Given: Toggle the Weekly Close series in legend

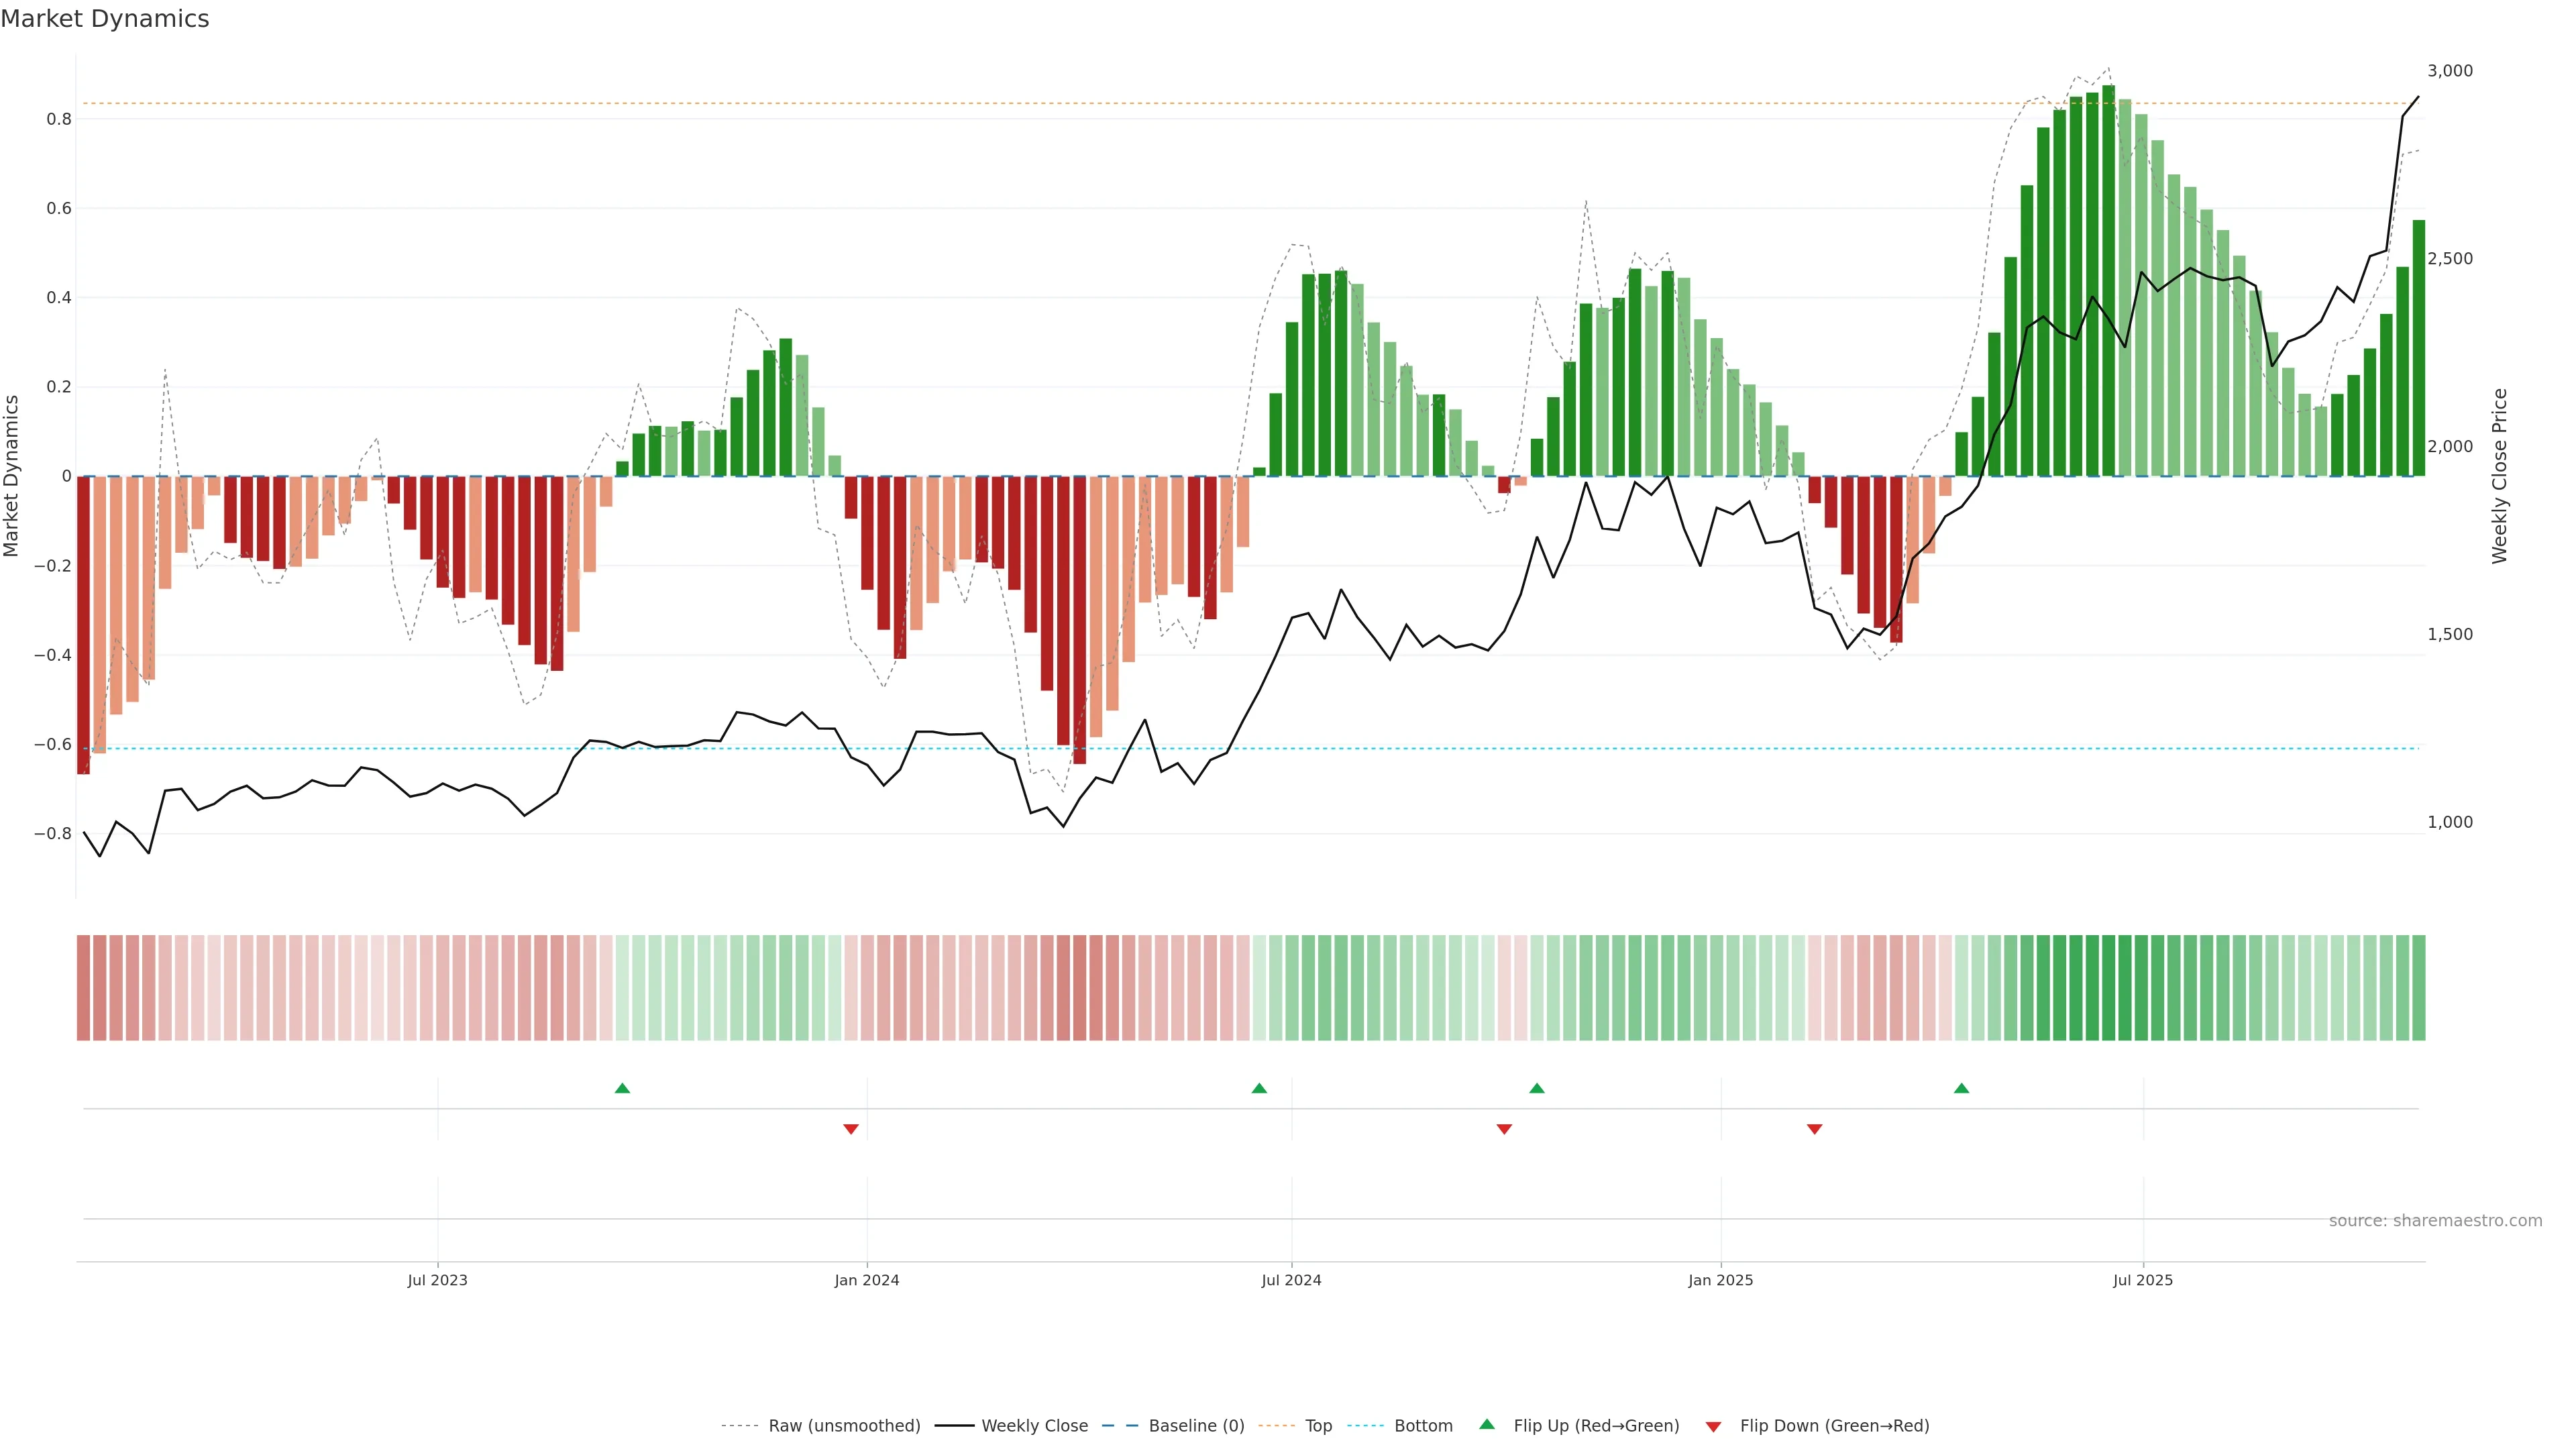Looking at the screenshot, I should click(x=1034, y=1426).
